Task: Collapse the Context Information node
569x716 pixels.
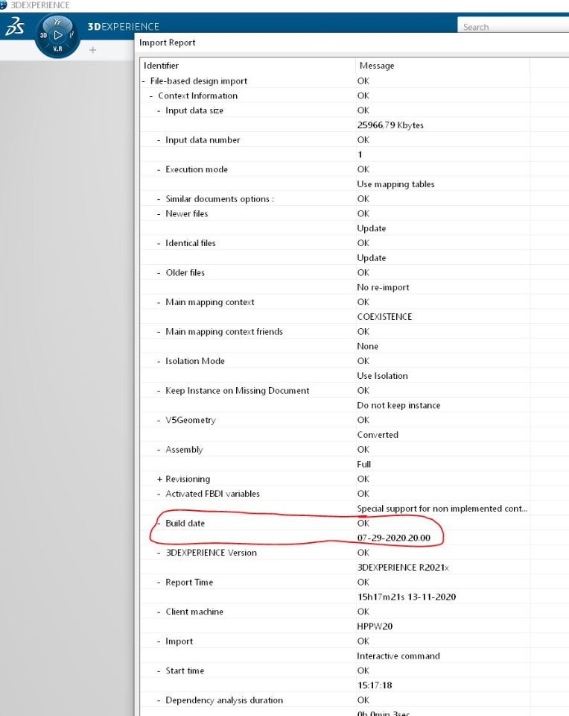Action: click(x=151, y=96)
